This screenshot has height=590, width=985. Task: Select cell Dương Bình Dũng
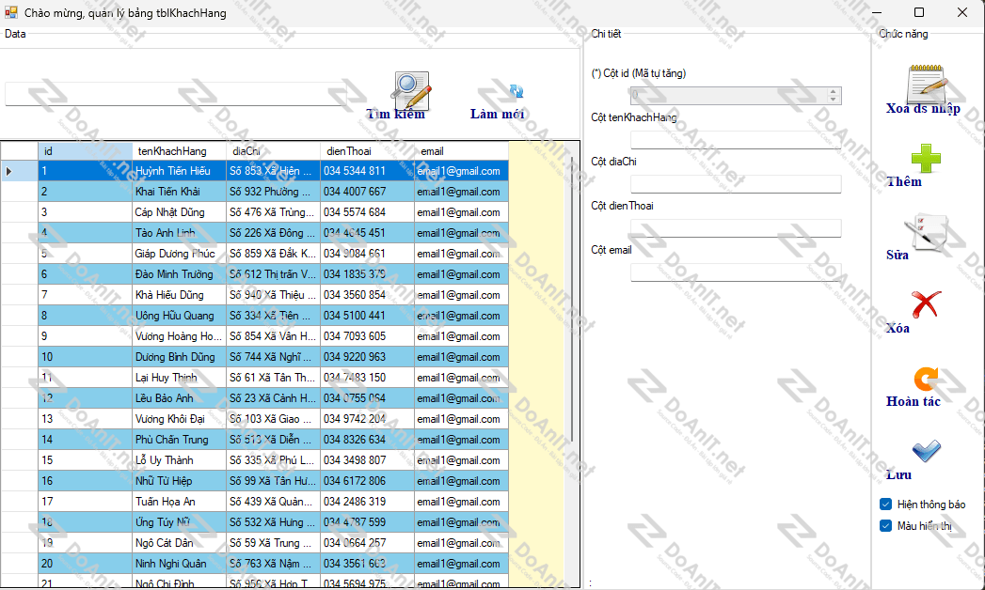pos(179,357)
